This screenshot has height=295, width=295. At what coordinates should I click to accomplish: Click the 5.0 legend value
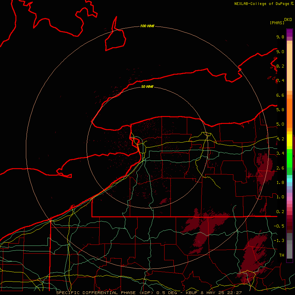point(280,124)
